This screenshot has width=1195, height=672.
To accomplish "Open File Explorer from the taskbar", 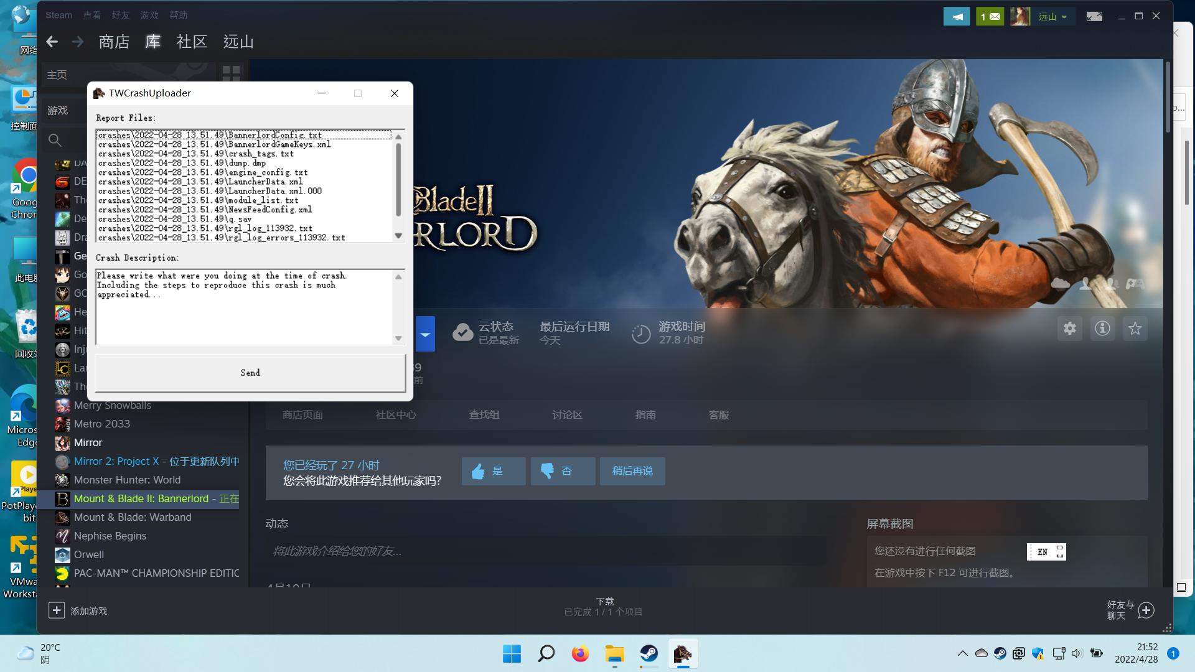I will 614,654.
